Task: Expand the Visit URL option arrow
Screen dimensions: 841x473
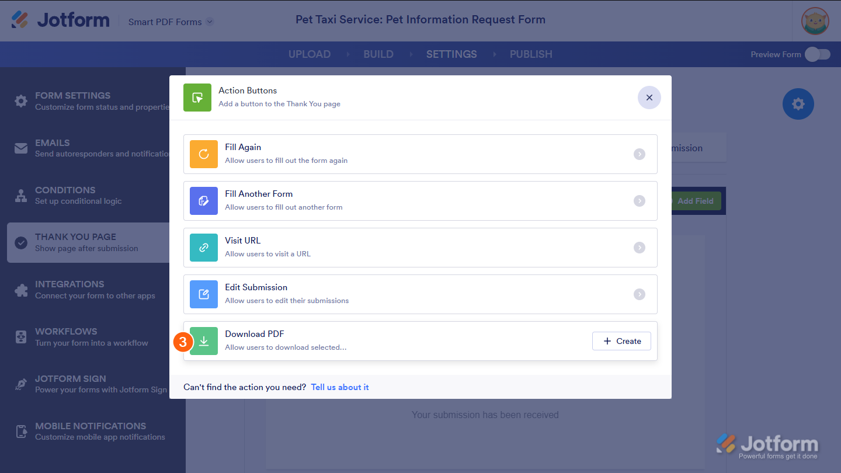Action: [640, 248]
